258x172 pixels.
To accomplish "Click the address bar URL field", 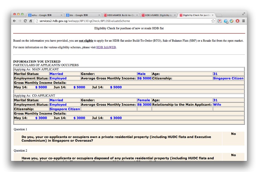I will tap(121, 21).
